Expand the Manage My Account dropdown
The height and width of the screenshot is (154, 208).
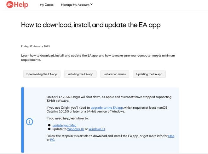point(77,5)
